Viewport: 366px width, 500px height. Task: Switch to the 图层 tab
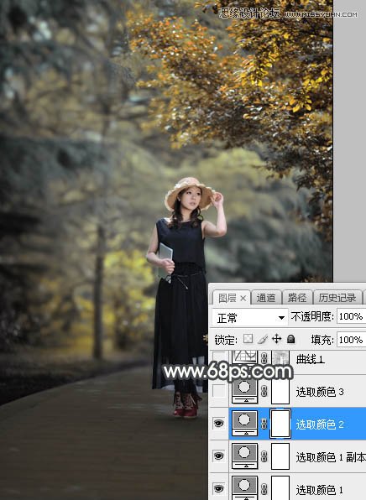[x=232, y=298]
